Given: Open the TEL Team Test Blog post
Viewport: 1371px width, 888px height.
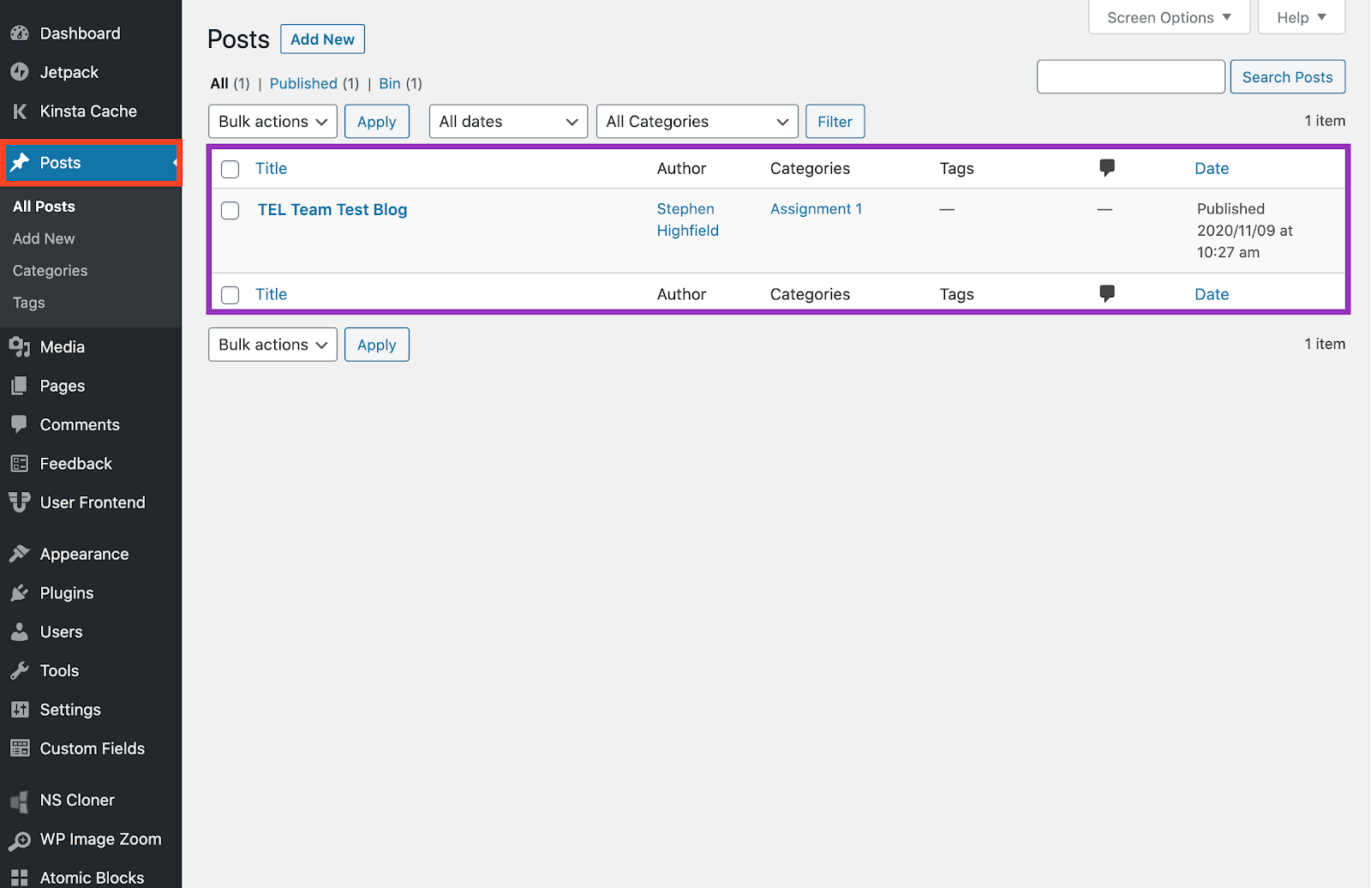Looking at the screenshot, I should point(332,210).
